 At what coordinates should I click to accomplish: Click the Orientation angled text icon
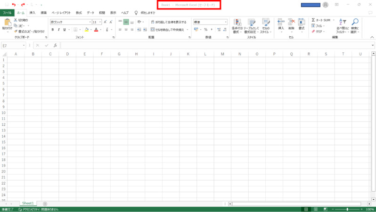point(139,22)
